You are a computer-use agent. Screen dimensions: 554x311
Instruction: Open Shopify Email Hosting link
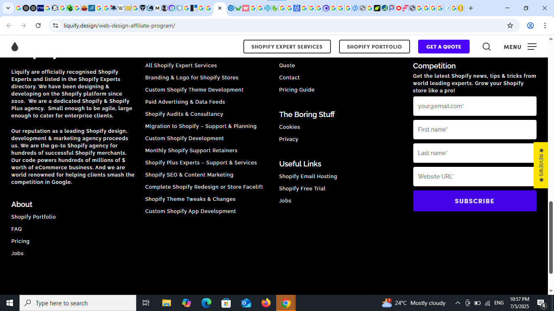click(308, 177)
